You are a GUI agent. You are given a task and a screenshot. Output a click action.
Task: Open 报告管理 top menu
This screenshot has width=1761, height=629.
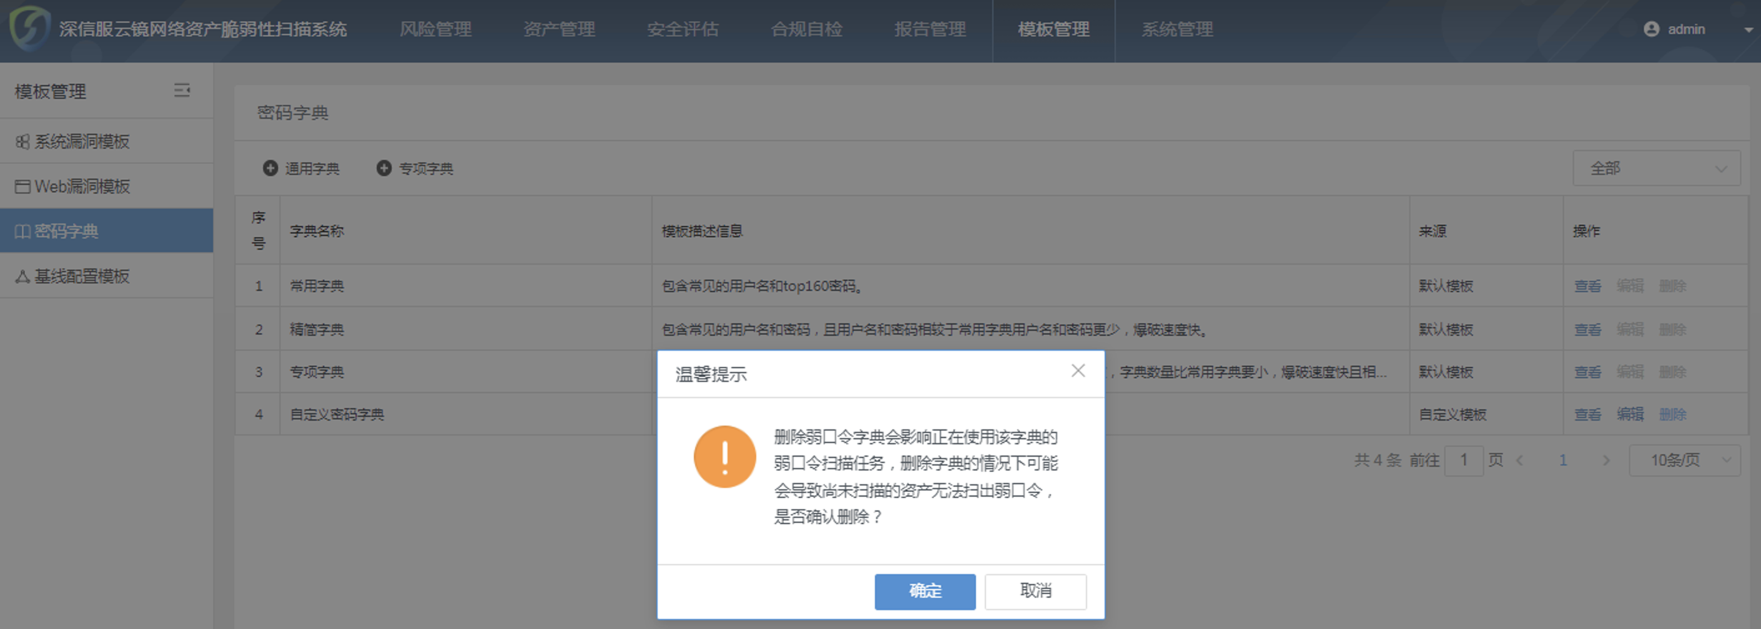[930, 29]
